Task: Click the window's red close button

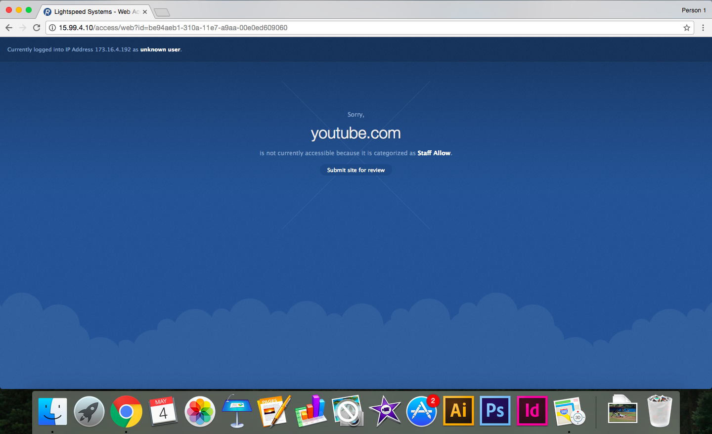Action: coord(9,10)
